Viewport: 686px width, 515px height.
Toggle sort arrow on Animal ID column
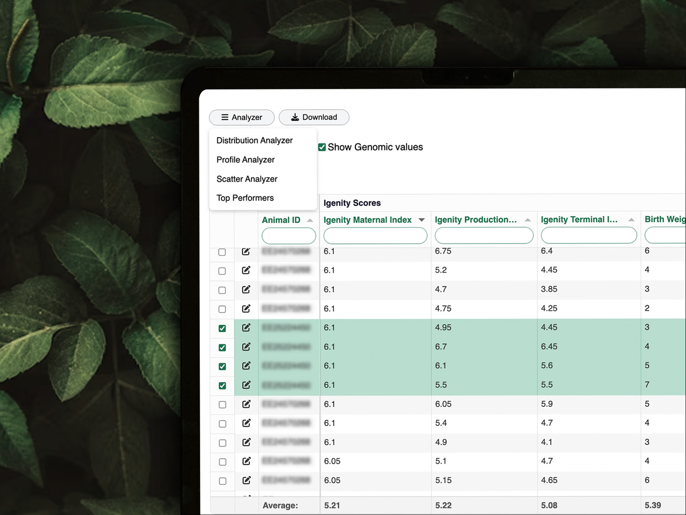click(310, 220)
